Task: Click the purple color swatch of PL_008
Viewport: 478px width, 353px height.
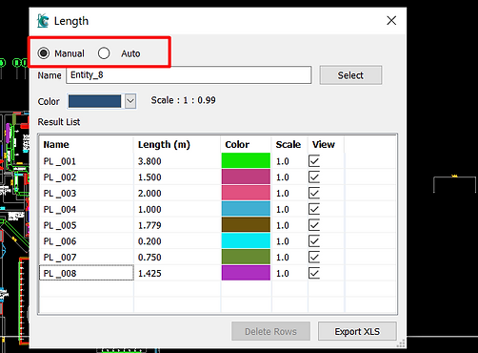Action: [246, 273]
